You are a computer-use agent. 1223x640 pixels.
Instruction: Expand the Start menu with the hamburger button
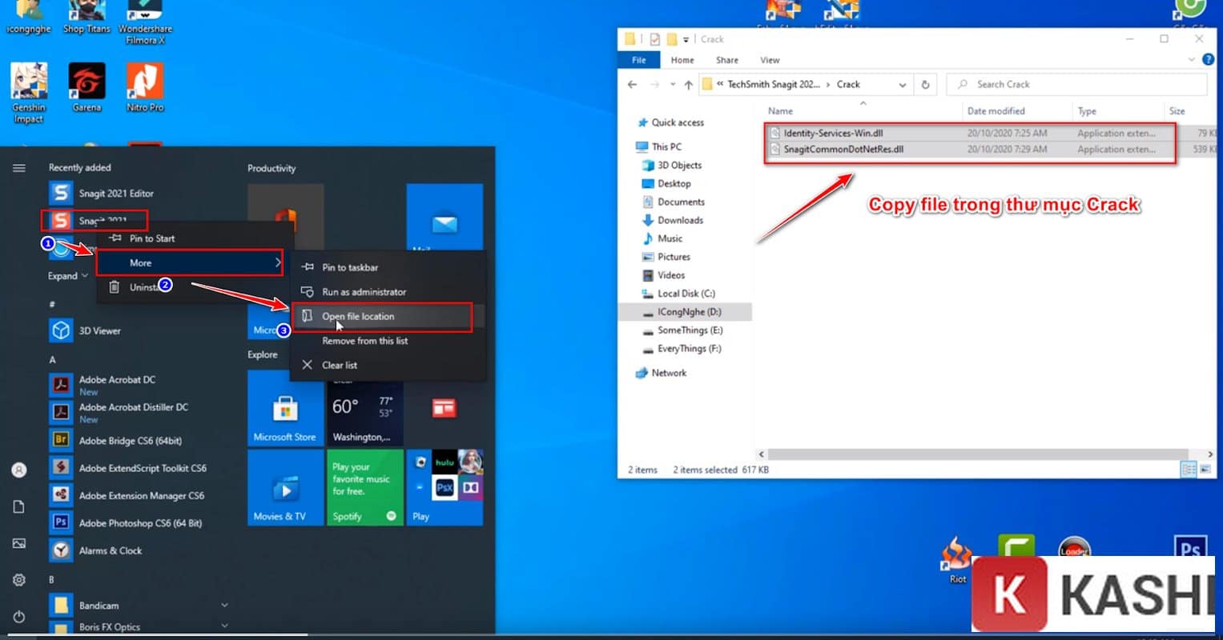point(18,168)
